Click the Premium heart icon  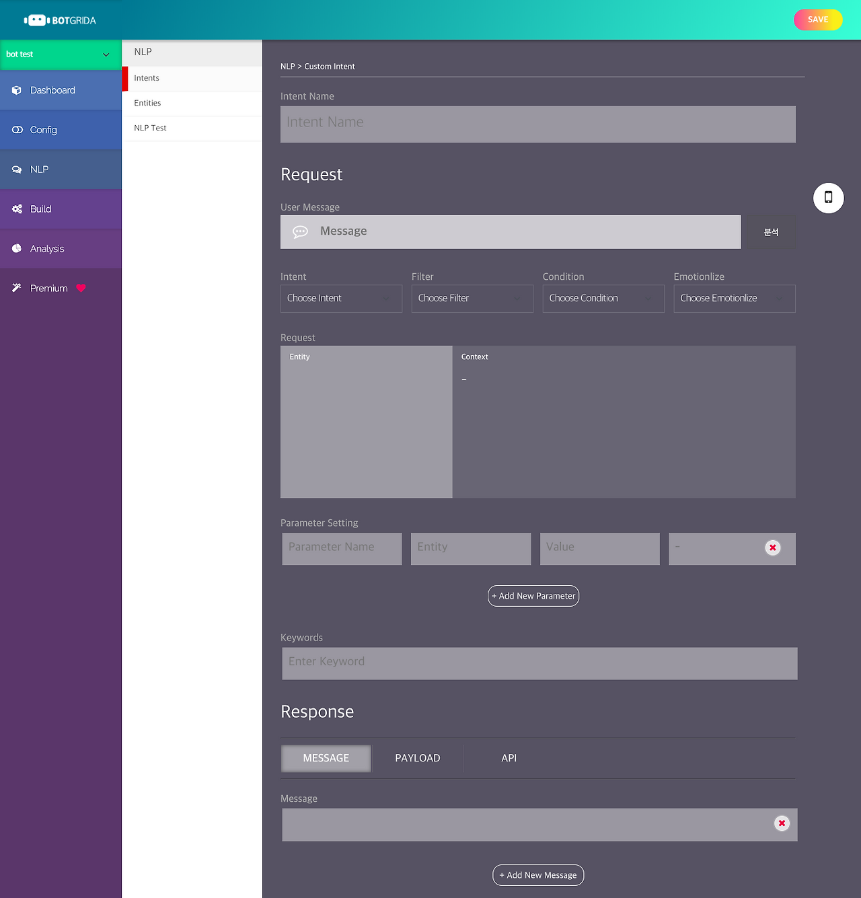point(81,288)
